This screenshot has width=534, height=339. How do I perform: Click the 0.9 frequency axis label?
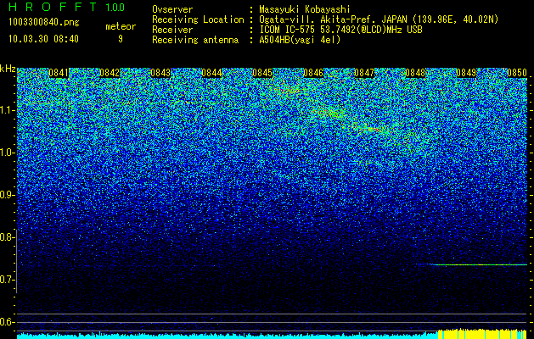(7, 195)
